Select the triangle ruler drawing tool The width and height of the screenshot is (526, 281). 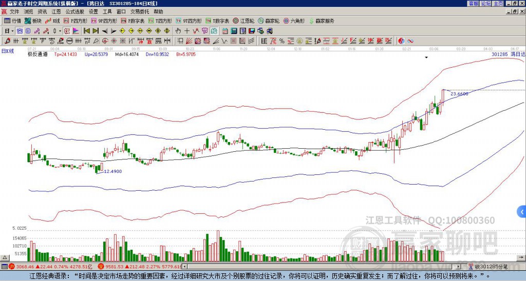pyautogui.click(x=96, y=41)
